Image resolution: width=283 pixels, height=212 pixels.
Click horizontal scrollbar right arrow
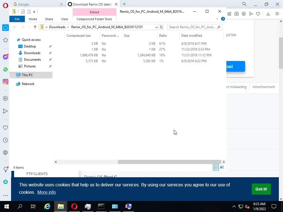tap(224, 162)
